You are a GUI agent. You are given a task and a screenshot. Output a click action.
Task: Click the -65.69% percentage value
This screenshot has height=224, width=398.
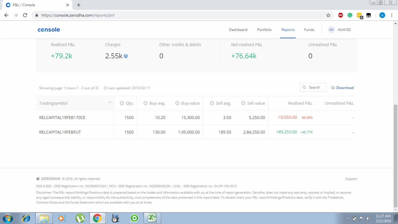(307, 118)
